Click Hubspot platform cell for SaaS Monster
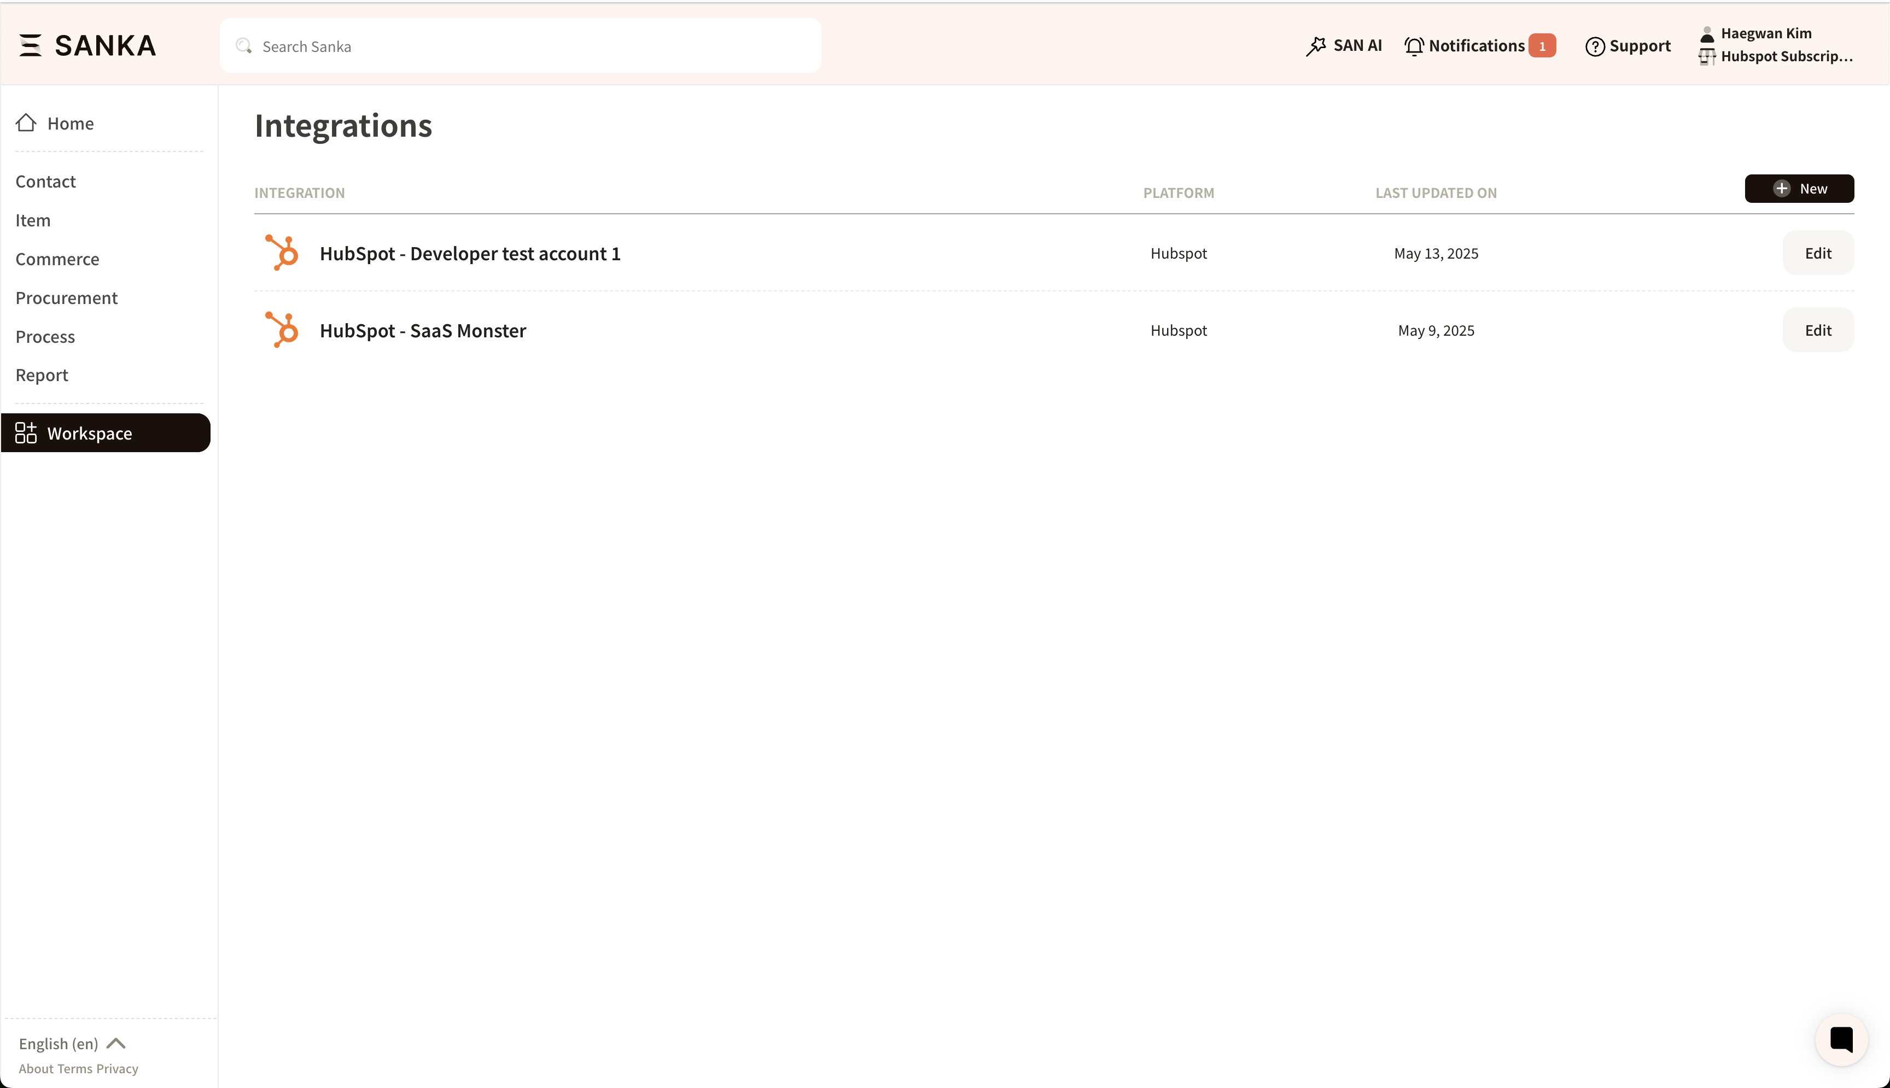The width and height of the screenshot is (1890, 1088). [x=1179, y=330]
